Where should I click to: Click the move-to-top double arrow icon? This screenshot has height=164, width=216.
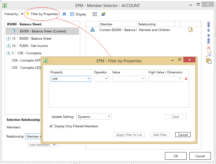point(208,25)
